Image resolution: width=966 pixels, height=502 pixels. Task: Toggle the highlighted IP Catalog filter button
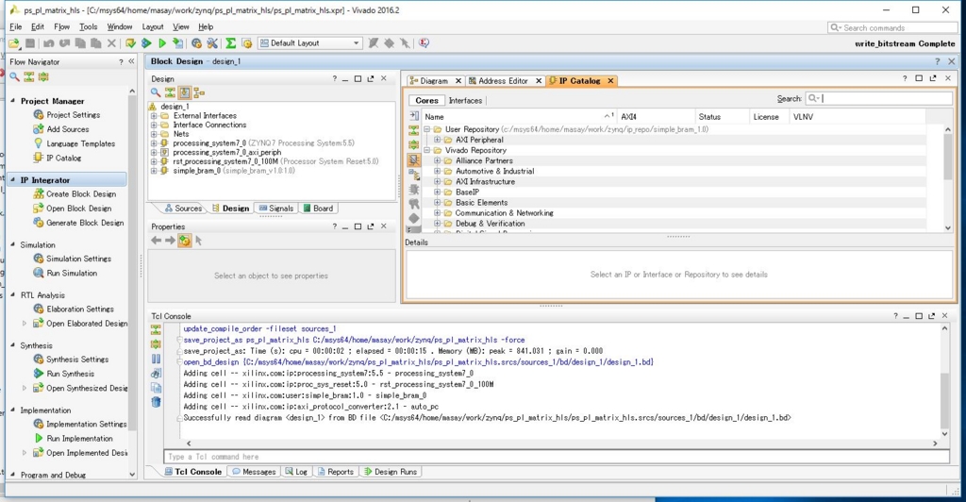pos(414,159)
